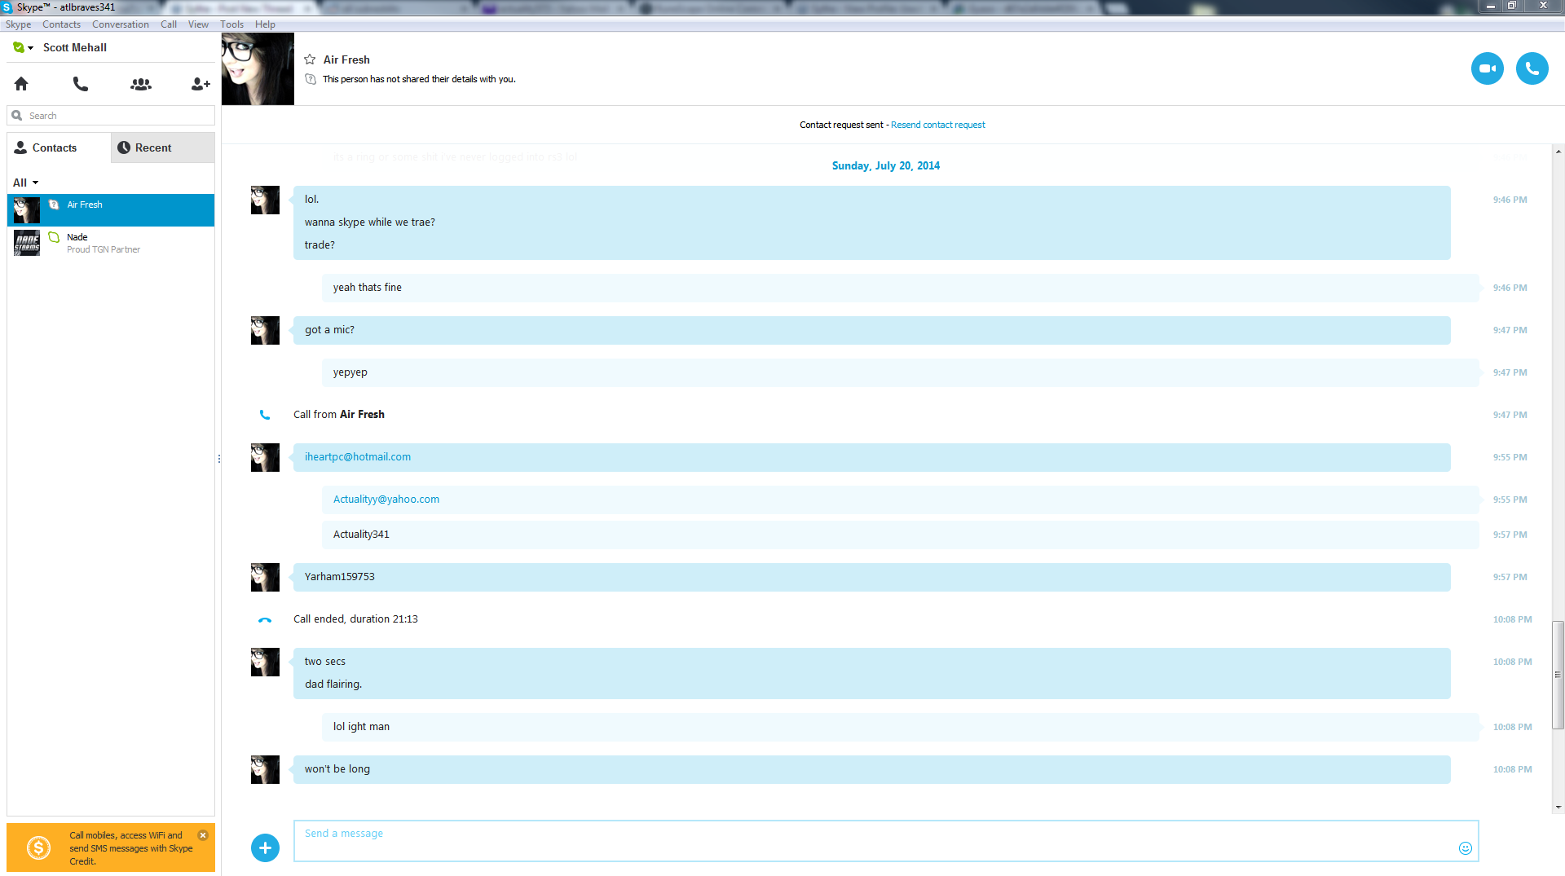Open the dial pad phone icon
Screen dimensions: 1565x876
pyautogui.click(x=80, y=84)
